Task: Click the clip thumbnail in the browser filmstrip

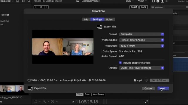Action: [12, 89]
